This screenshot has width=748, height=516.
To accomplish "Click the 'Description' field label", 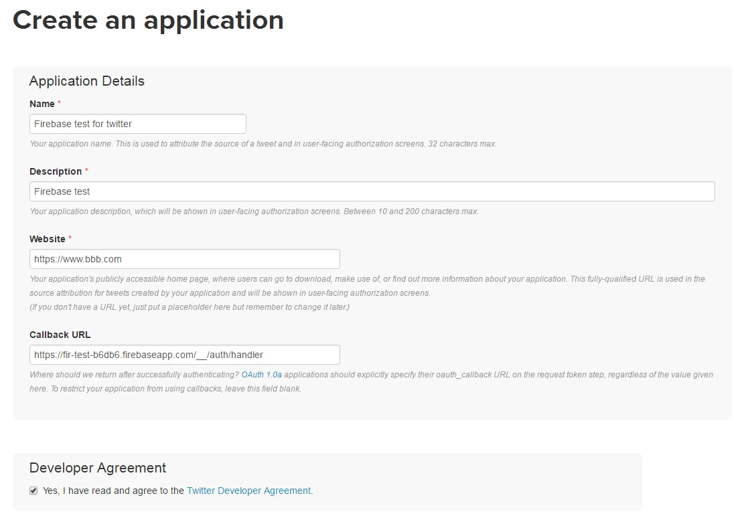I will (56, 172).
